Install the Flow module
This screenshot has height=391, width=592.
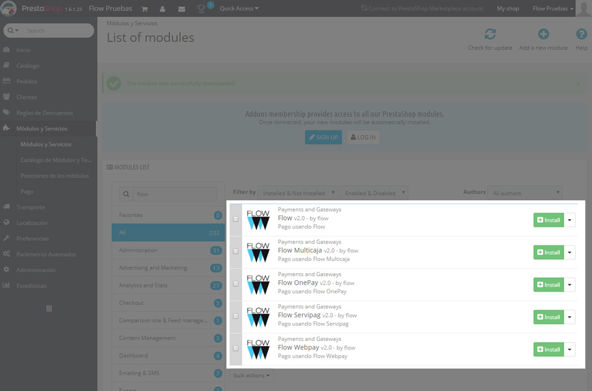[x=549, y=220]
